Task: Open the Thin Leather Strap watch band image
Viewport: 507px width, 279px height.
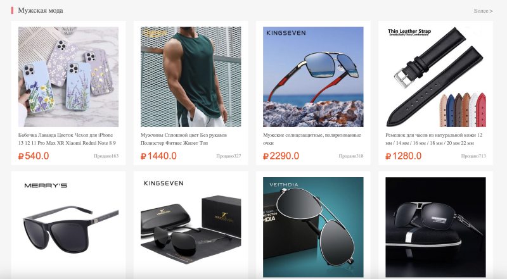Action: pyautogui.click(x=435, y=77)
